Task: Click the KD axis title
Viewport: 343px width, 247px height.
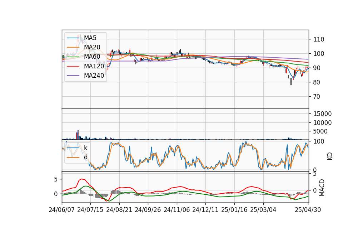Action: (330, 156)
